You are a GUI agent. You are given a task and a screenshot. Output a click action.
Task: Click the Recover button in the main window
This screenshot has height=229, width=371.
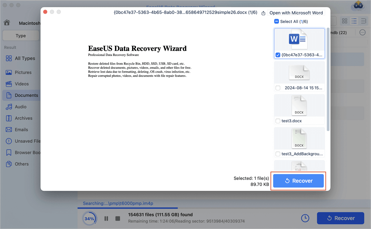[x=341, y=218]
